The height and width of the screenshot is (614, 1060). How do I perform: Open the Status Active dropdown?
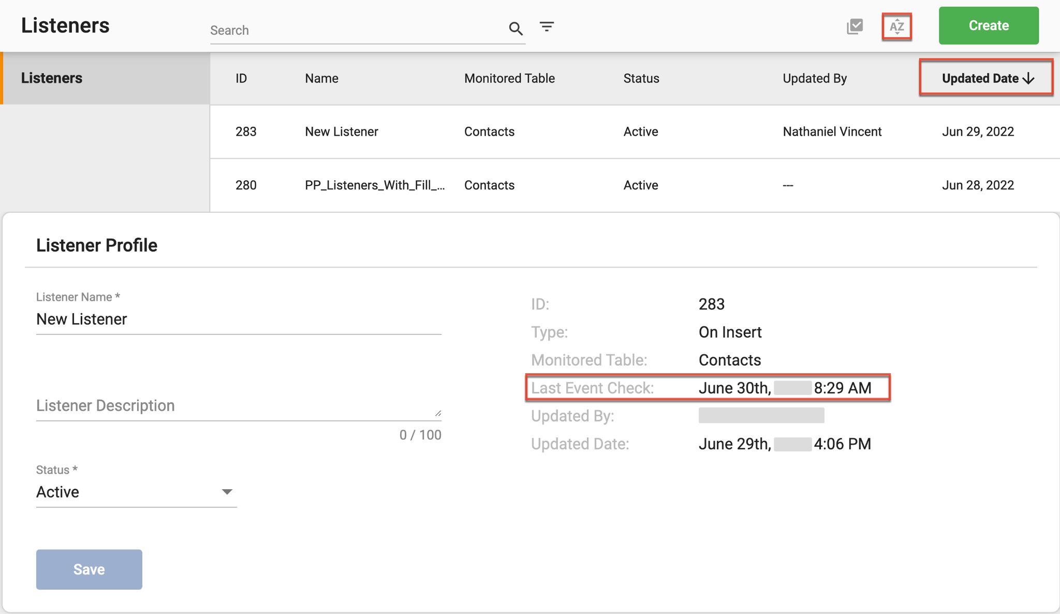(x=136, y=492)
